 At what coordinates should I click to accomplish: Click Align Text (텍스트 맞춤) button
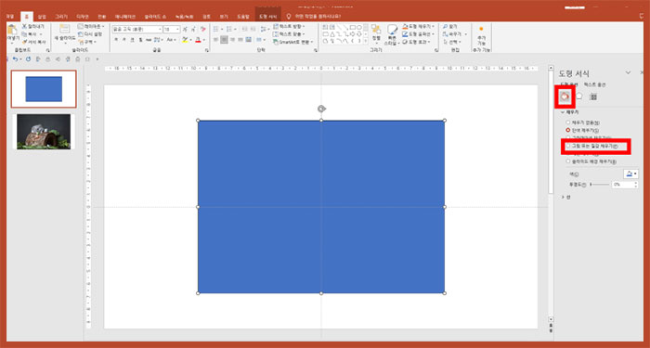(x=289, y=34)
